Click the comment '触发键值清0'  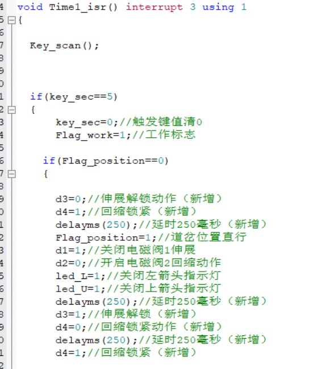[167, 122]
